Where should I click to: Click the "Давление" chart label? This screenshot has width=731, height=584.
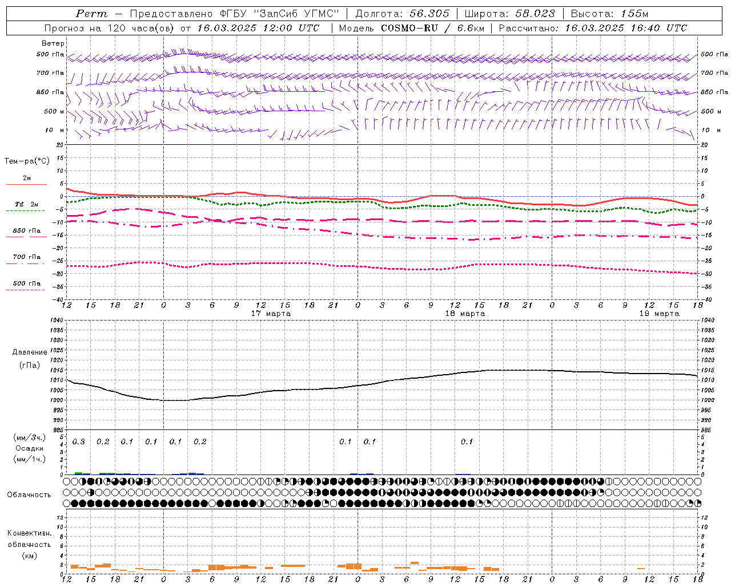30,352
